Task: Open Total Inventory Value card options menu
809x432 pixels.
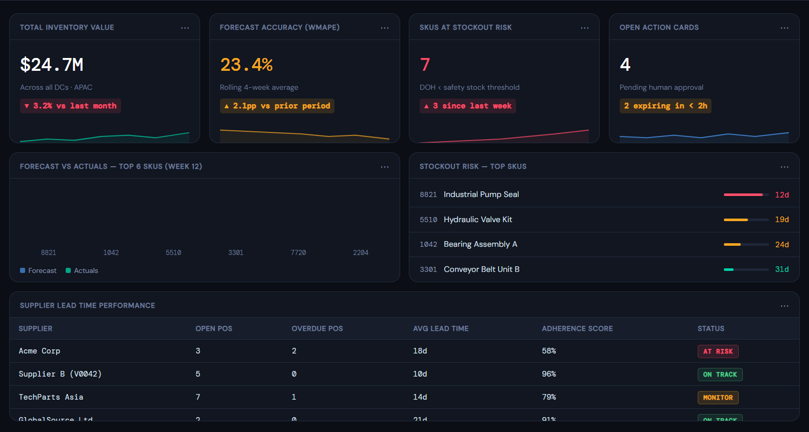Action: point(185,28)
